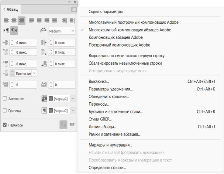Align paragraph text left
The height and width of the screenshot is (174, 224).
(6, 21)
